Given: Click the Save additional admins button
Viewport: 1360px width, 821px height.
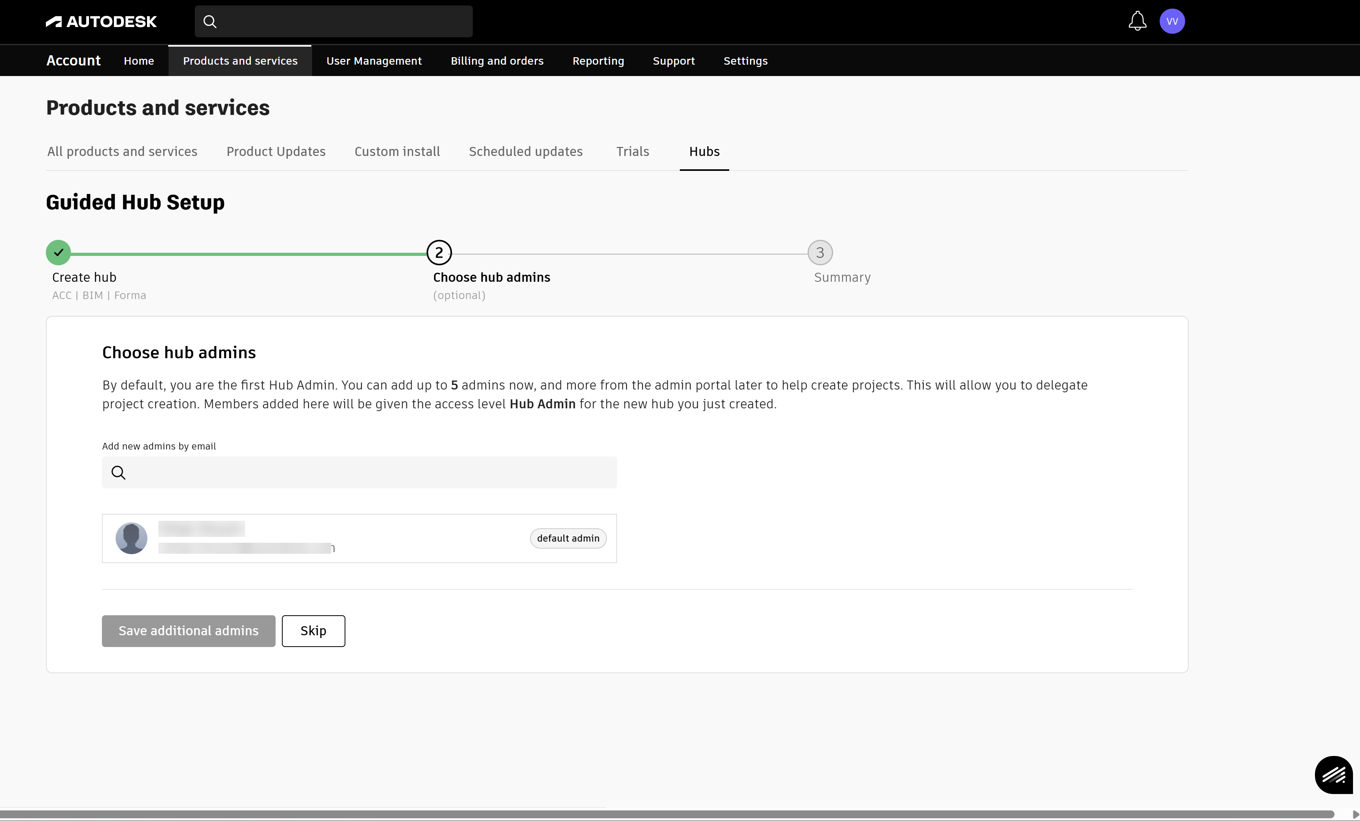Looking at the screenshot, I should (x=188, y=631).
